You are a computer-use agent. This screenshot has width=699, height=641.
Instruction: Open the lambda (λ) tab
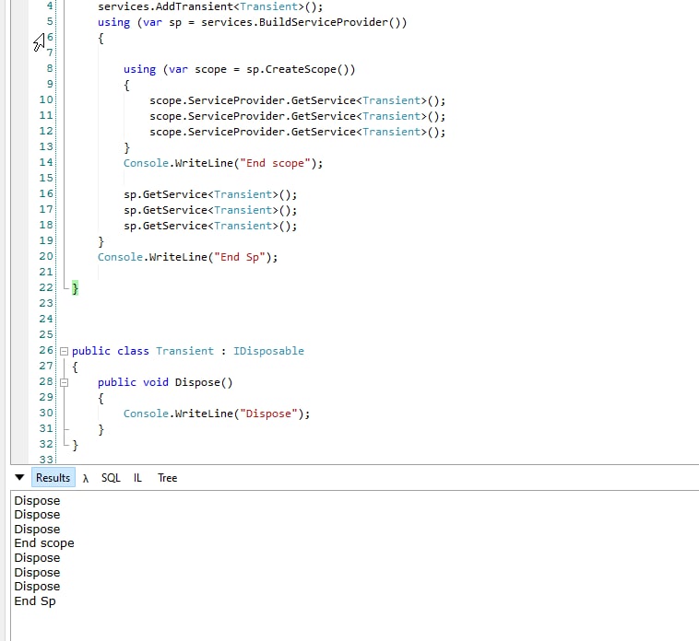[x=86, y=478]
